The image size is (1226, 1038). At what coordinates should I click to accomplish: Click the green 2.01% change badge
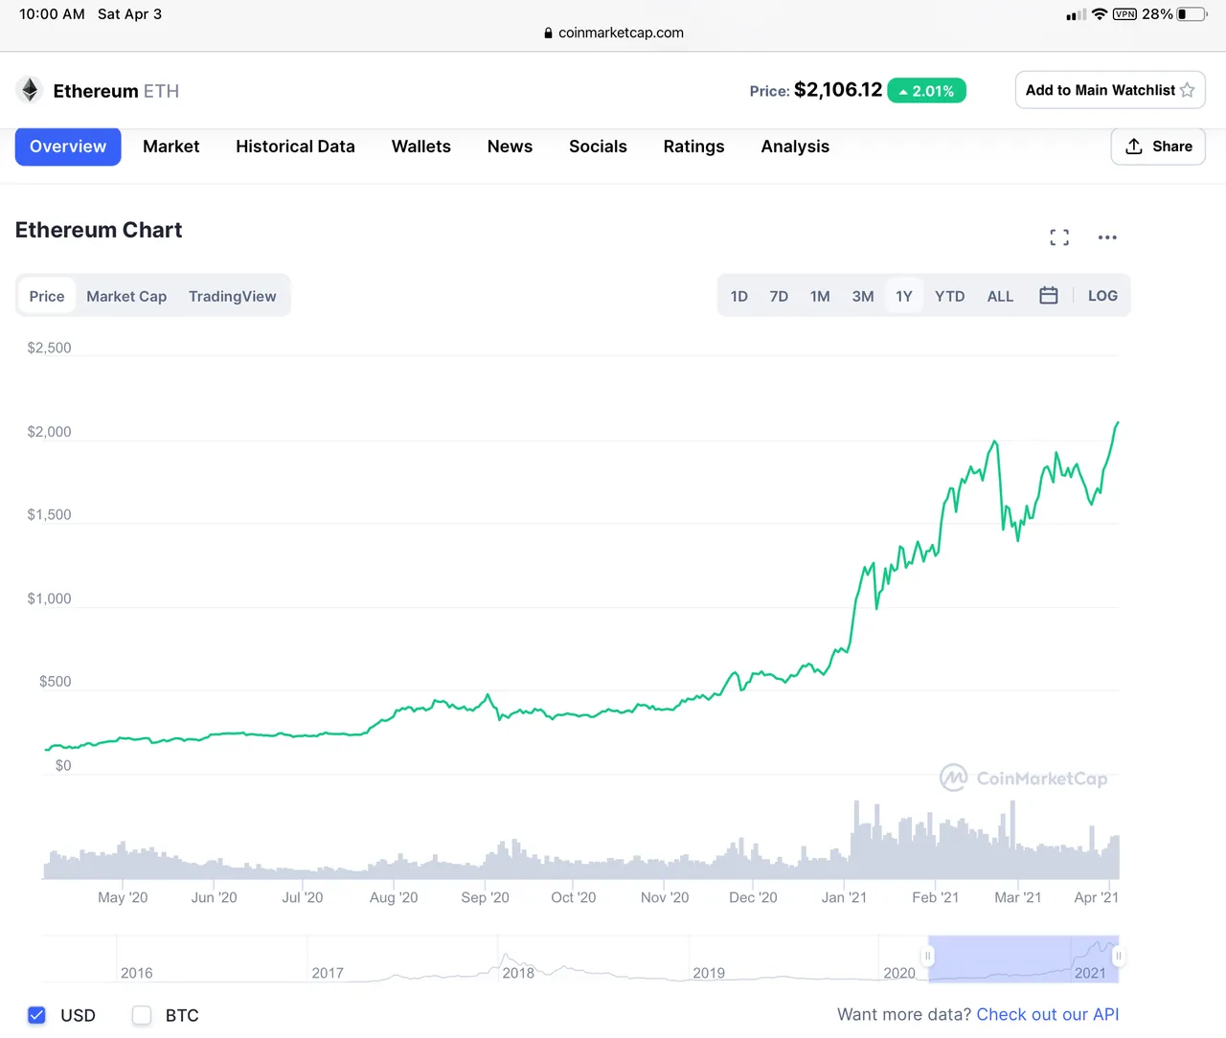[926, 91]
